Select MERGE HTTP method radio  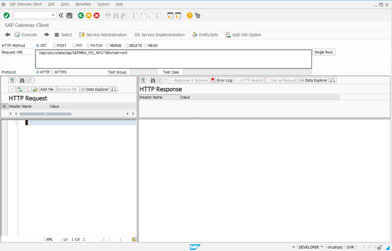[107, 46]
